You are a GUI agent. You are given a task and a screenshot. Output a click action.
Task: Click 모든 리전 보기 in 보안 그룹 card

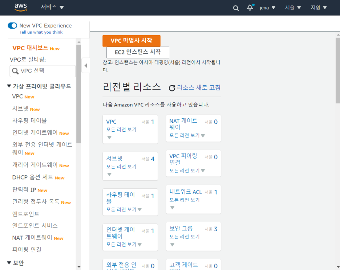point(184,237)
